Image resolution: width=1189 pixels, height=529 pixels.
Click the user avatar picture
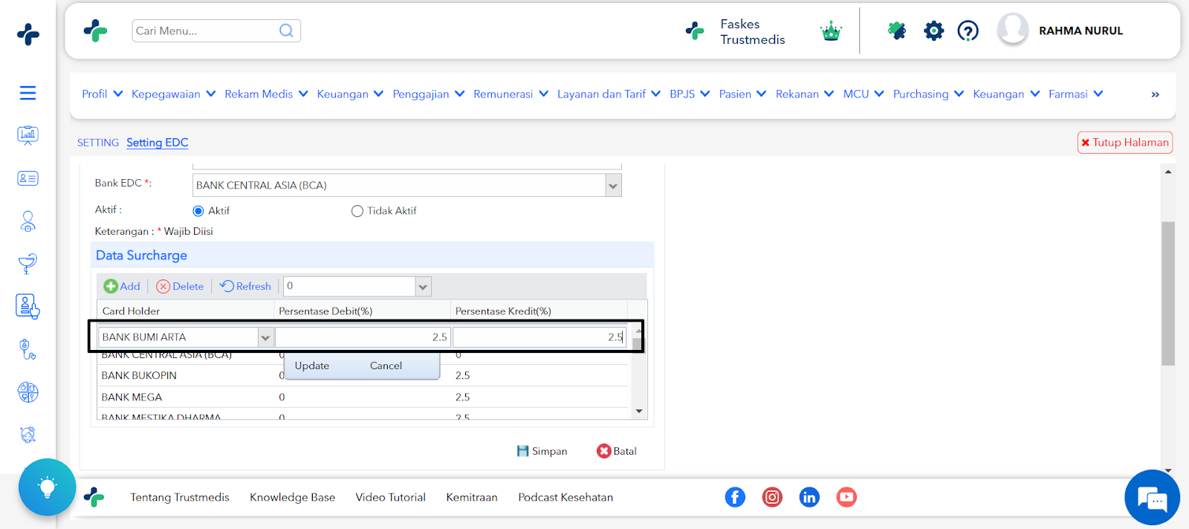tap(1013, 30)
